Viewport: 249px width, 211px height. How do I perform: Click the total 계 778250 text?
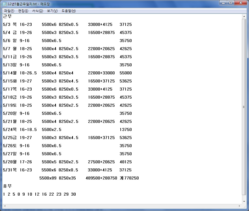coord(129,178)
